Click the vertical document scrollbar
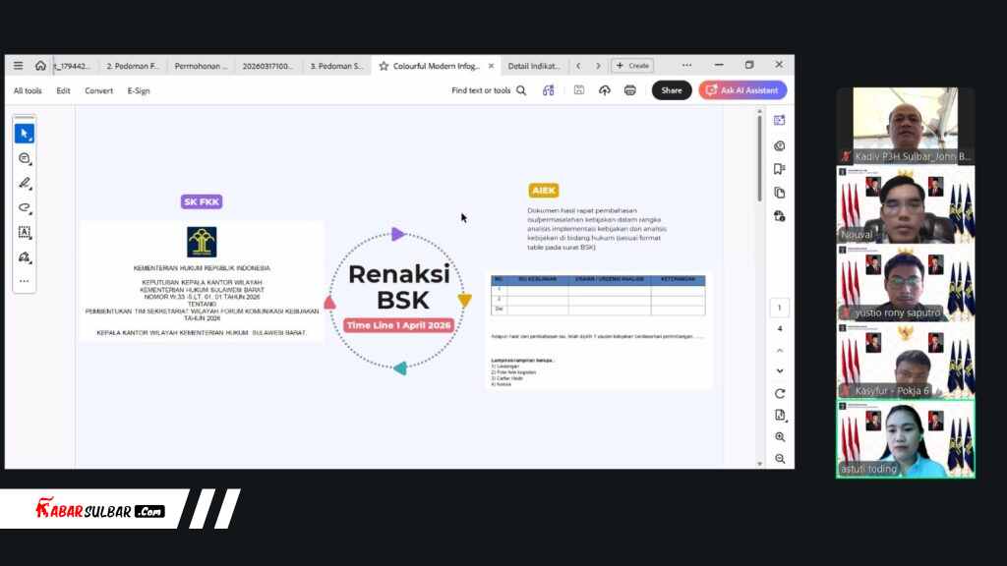 pyautogui.click(x=759, y=157)
